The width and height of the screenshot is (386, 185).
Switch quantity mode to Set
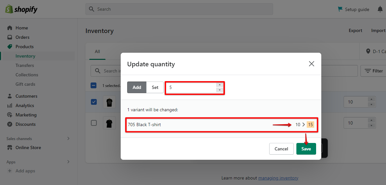tap(155, 87)
